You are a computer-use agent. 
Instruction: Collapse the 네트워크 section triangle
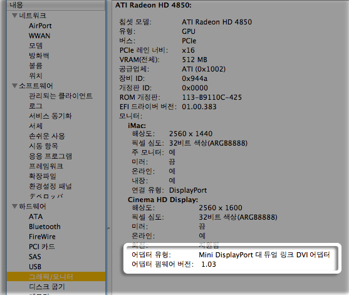(x=14, y=16)
